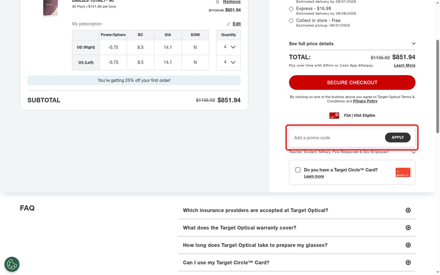This screenshot has width=440, height=275.
Task: Click the 25% off your first order banner
Action: 134,80
